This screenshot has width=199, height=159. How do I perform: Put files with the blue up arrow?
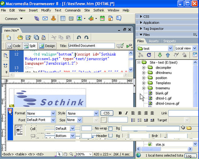pyautogui.click(x=168, y=55)
